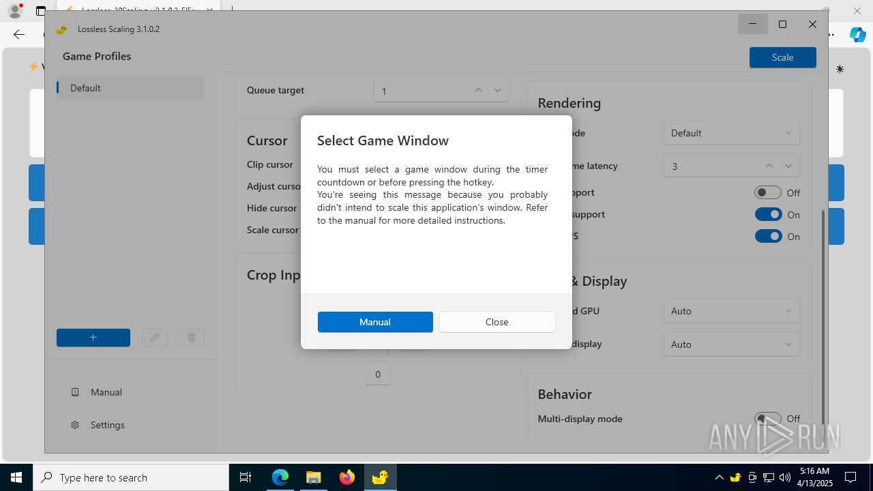Click the 'Select Game Window' dialog title

tap(383, 140)
